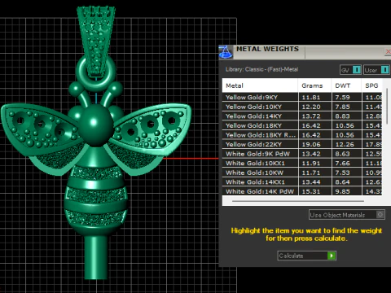The image size is (391, 293).
Task: Click the horizontal scrollbar of the metal table
Action: tap(298, 201)
